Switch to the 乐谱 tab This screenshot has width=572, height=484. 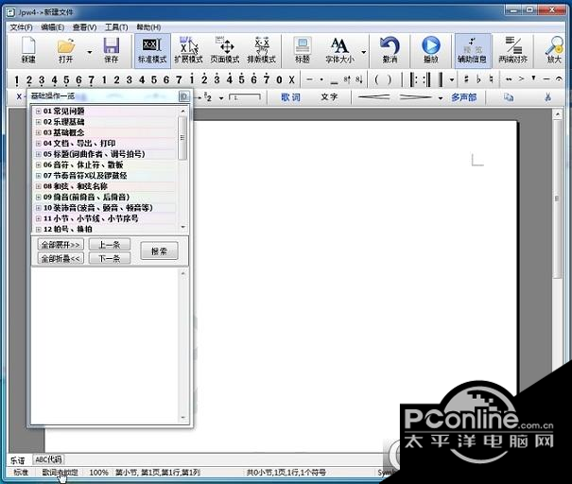18,459
